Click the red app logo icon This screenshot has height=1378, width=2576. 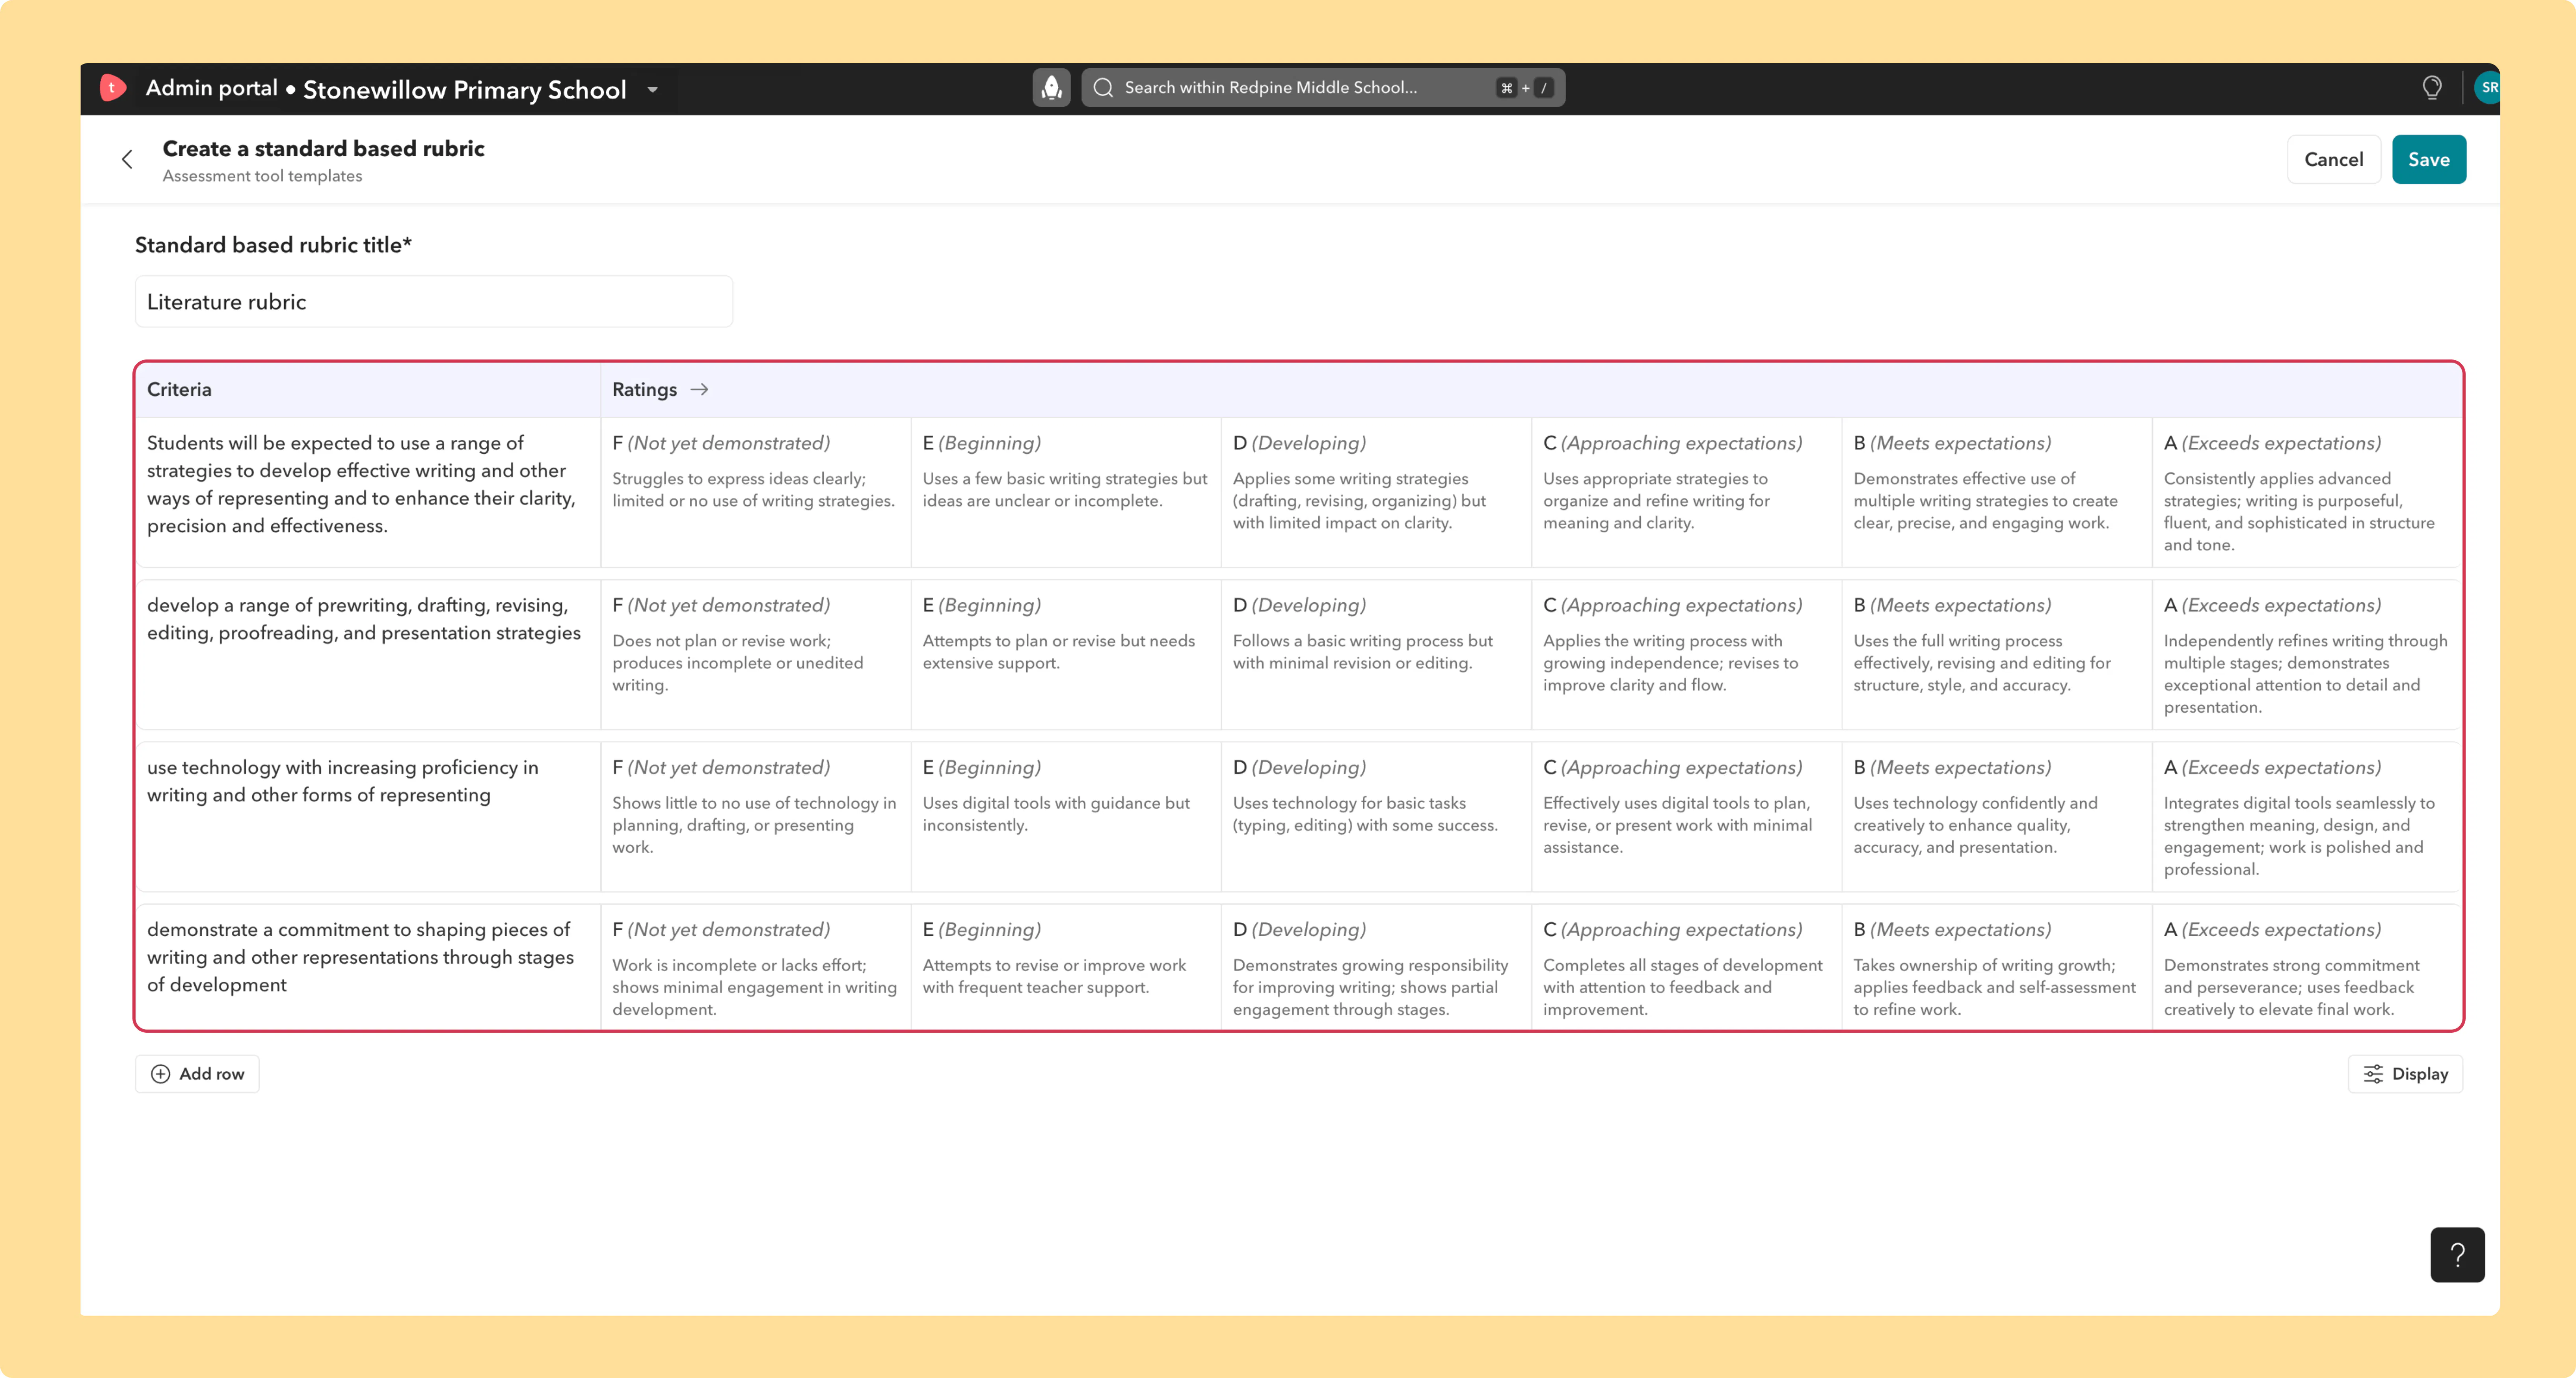point(113,88)
